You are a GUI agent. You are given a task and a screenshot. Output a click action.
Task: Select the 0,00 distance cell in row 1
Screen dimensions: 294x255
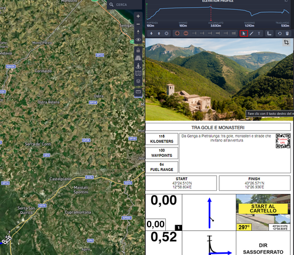163,213
